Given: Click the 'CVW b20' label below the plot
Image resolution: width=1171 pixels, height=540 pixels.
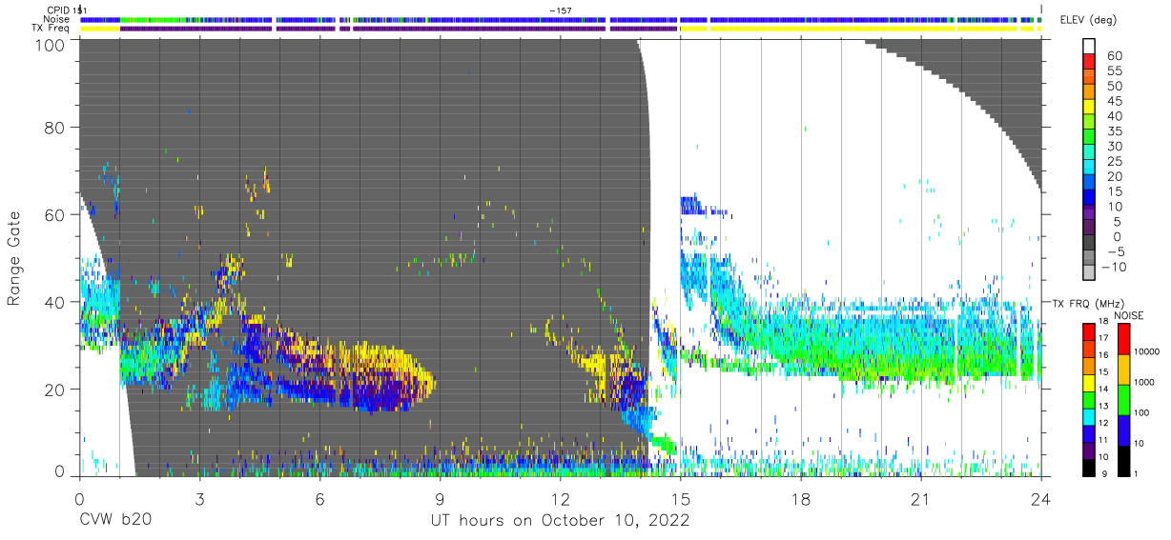Looking at the screenshot, I should click(x=115, y=520).
